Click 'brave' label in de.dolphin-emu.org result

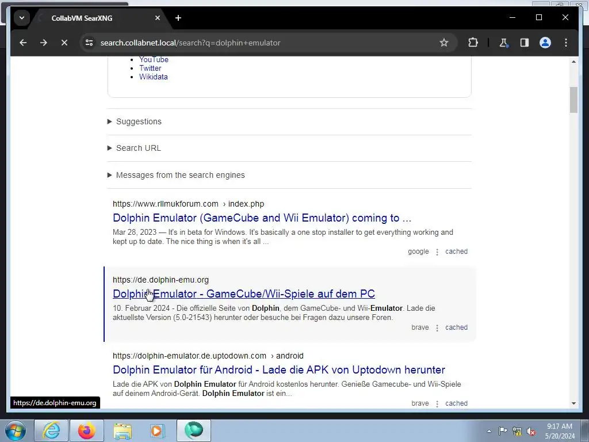(x=420, y=327)
